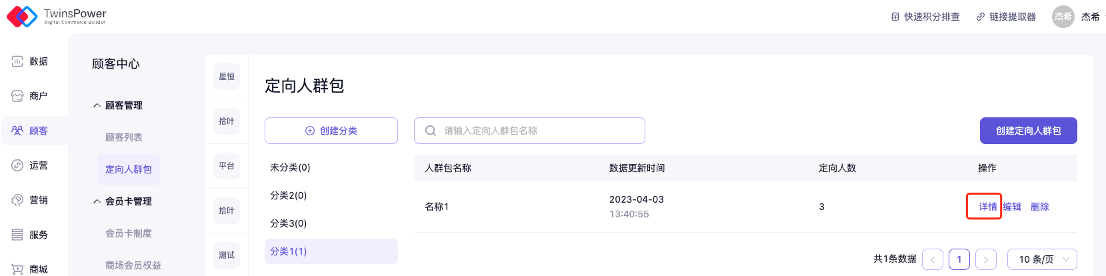
Task: Open the 商户 sidebar icon
Action: (17, 96)
